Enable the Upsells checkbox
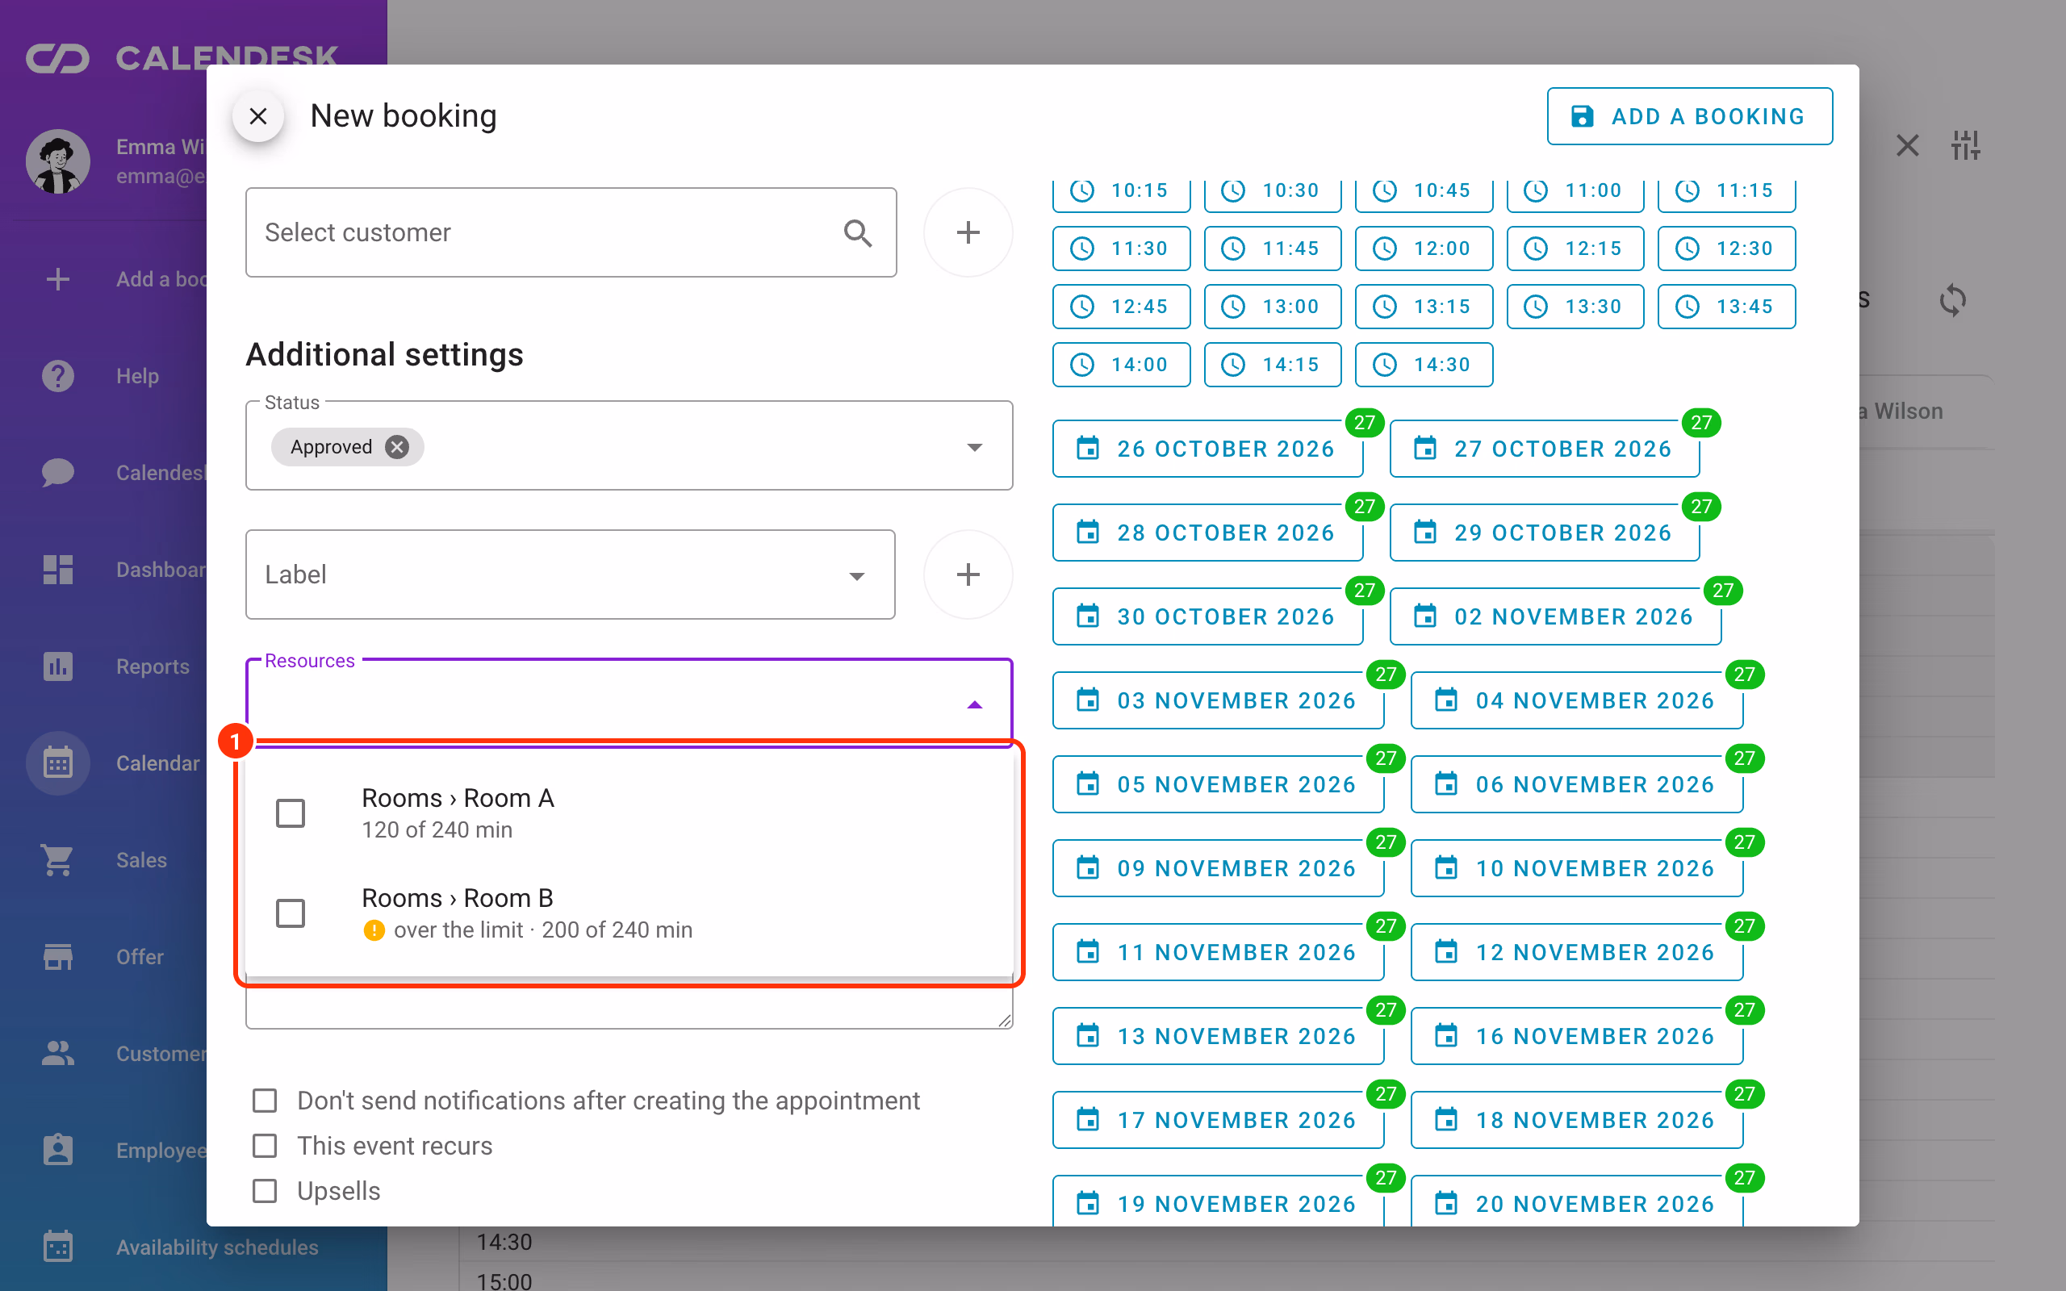This screenshot has width=2066, height=1291. 265,1191
